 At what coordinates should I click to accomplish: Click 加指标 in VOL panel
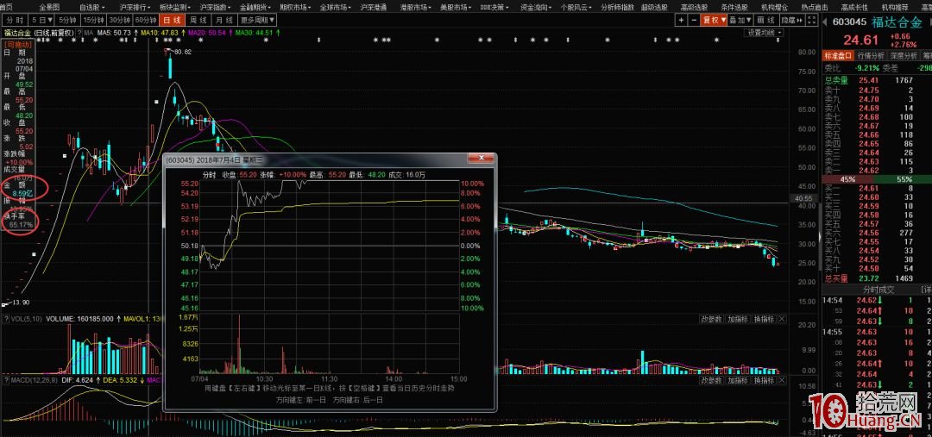click(x=738, y=320)
